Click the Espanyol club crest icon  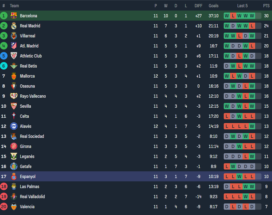coord(14,177)
